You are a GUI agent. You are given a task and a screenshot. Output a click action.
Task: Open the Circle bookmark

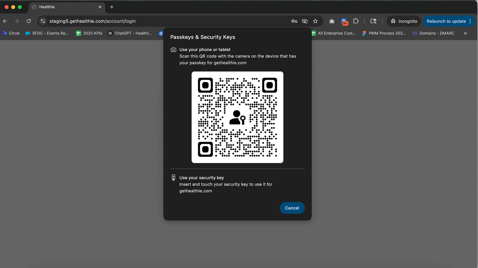[x=11, y=33]
